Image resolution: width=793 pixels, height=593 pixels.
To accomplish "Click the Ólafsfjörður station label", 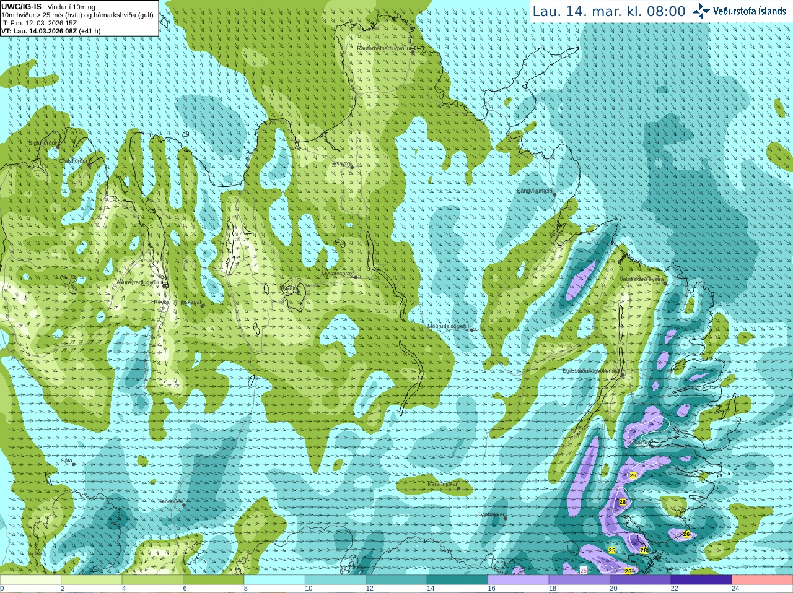I will coord(73,161).
